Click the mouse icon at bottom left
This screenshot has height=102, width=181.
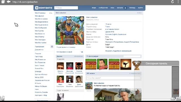click(2, 98)
